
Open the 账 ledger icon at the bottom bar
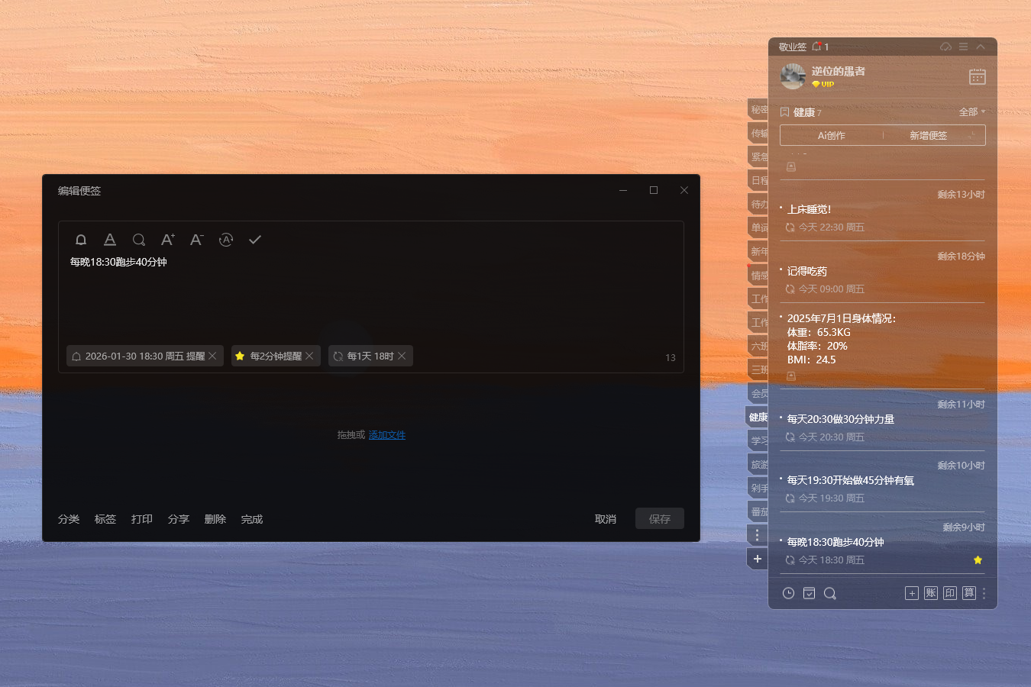click(x=930, y=592)
